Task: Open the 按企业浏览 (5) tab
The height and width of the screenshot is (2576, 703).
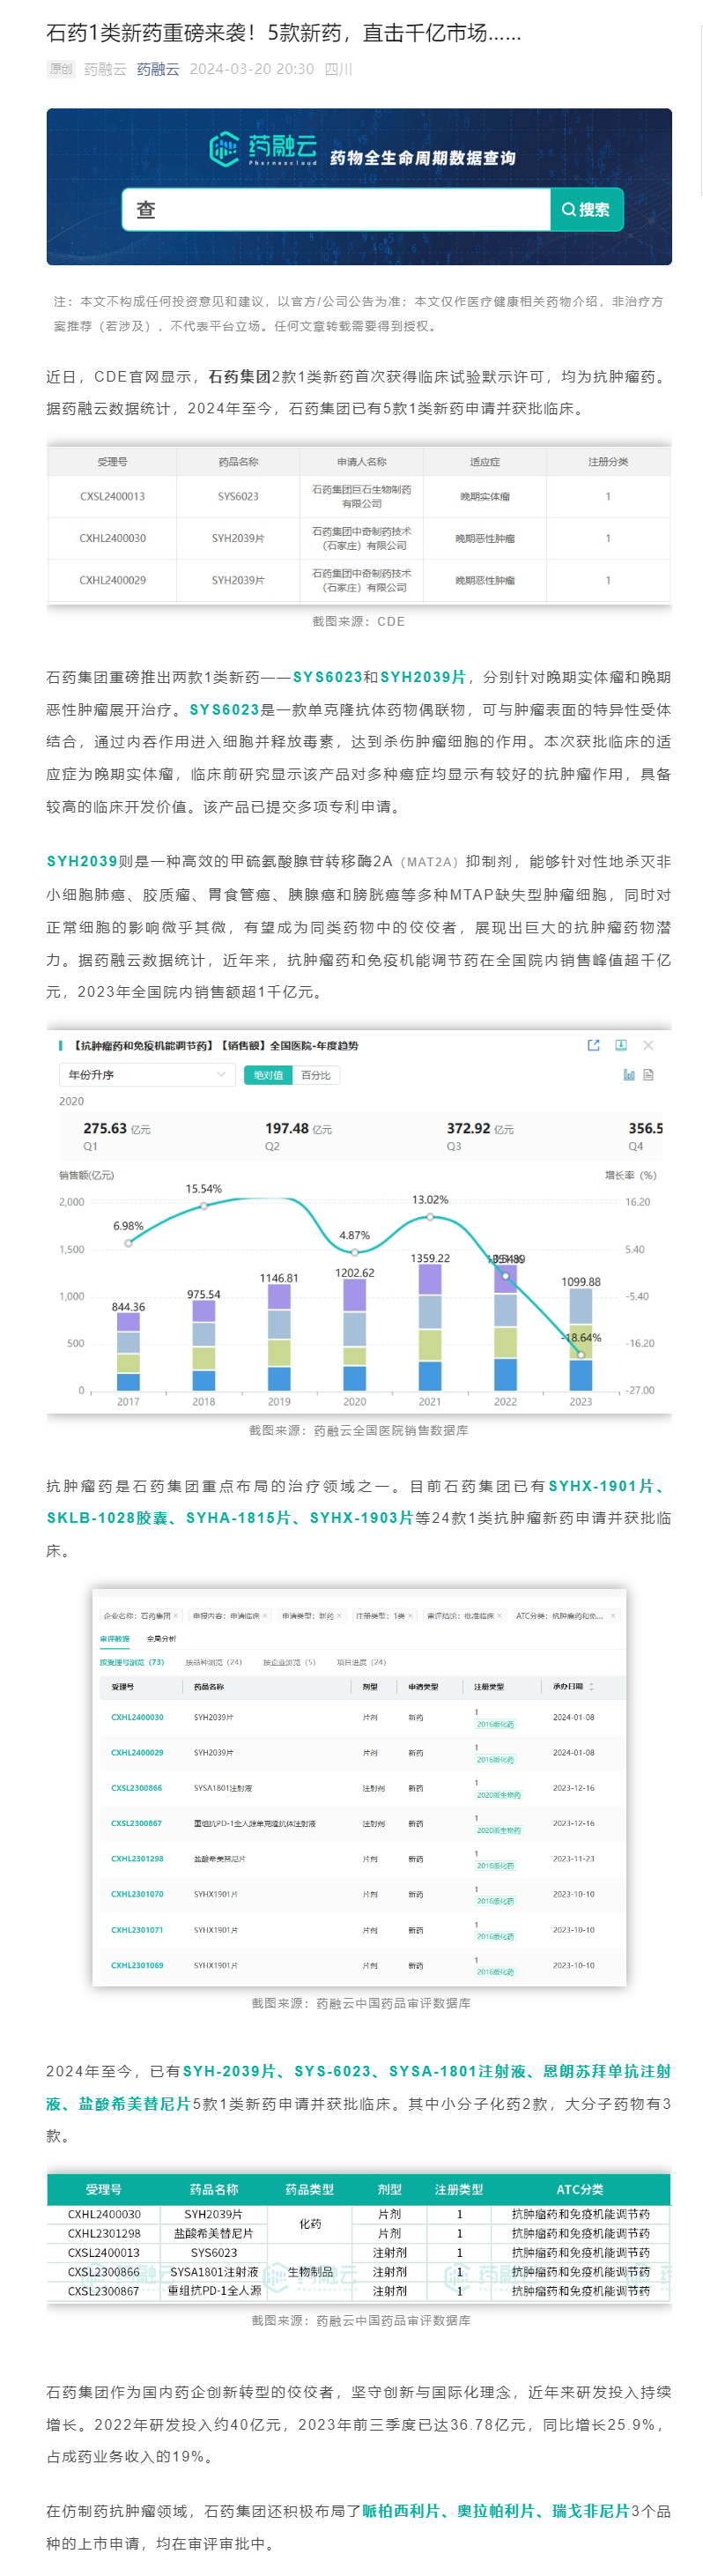Action: [x=289, y=1662]
